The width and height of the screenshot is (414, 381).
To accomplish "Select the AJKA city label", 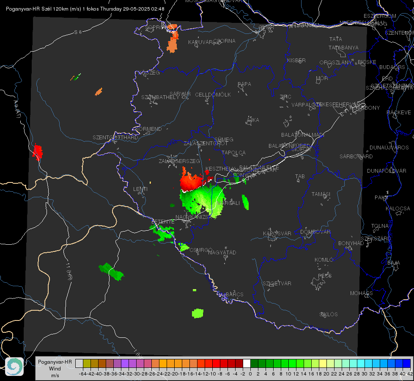I will point(253,120).
